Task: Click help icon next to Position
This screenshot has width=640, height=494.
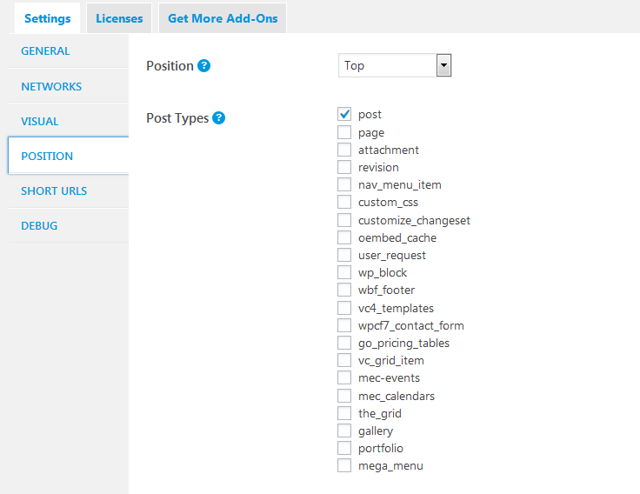Action: 204,65
